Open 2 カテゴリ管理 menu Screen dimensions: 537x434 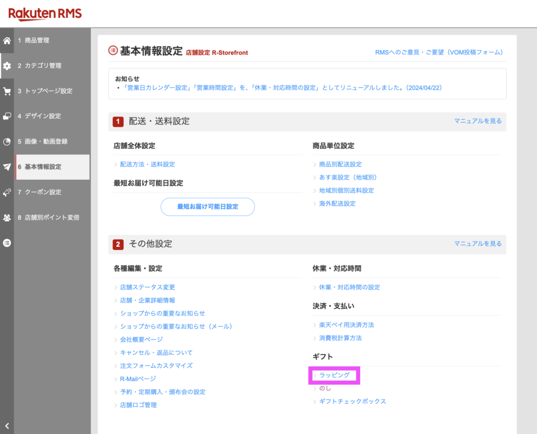(52, 66)
